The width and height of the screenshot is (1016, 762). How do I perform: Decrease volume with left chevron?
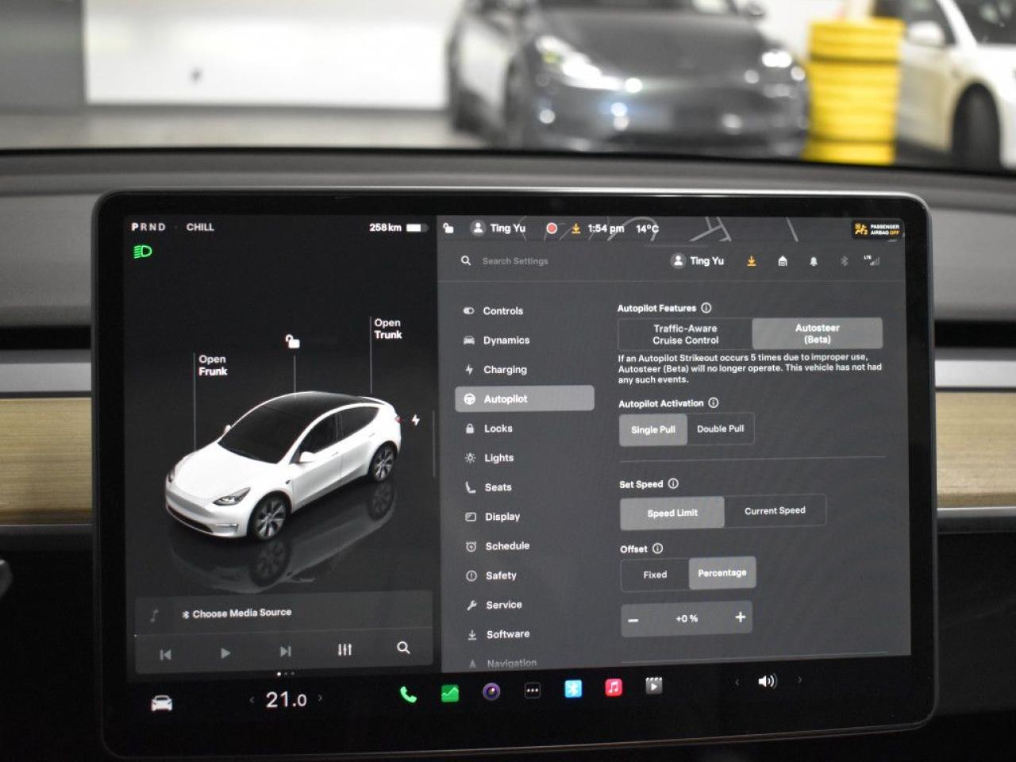(737, 682)
